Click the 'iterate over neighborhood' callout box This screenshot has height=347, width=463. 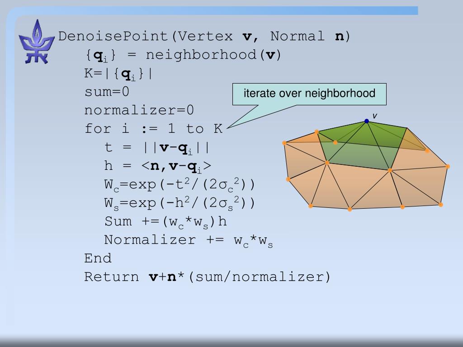pos(309,94)
